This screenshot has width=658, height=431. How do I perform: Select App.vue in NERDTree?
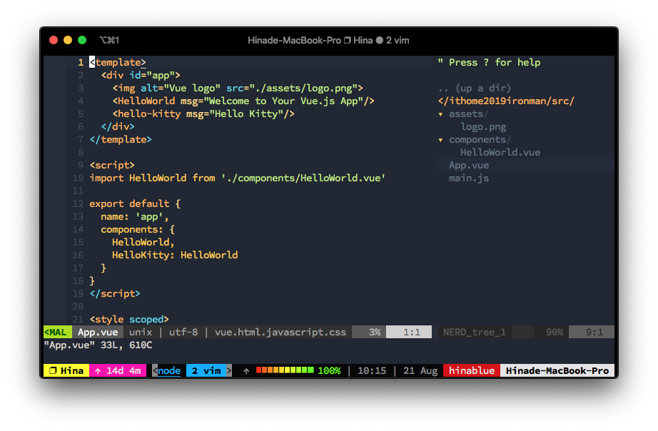pos(469,166)
